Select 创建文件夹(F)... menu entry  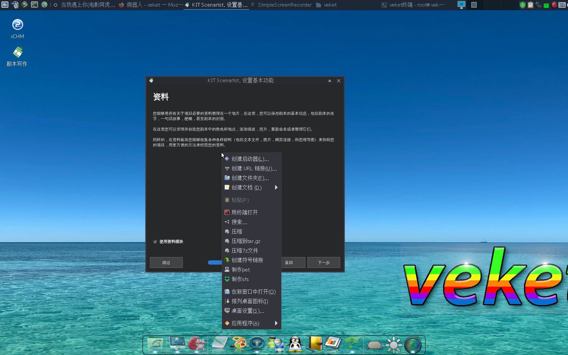tap(252, 178)
